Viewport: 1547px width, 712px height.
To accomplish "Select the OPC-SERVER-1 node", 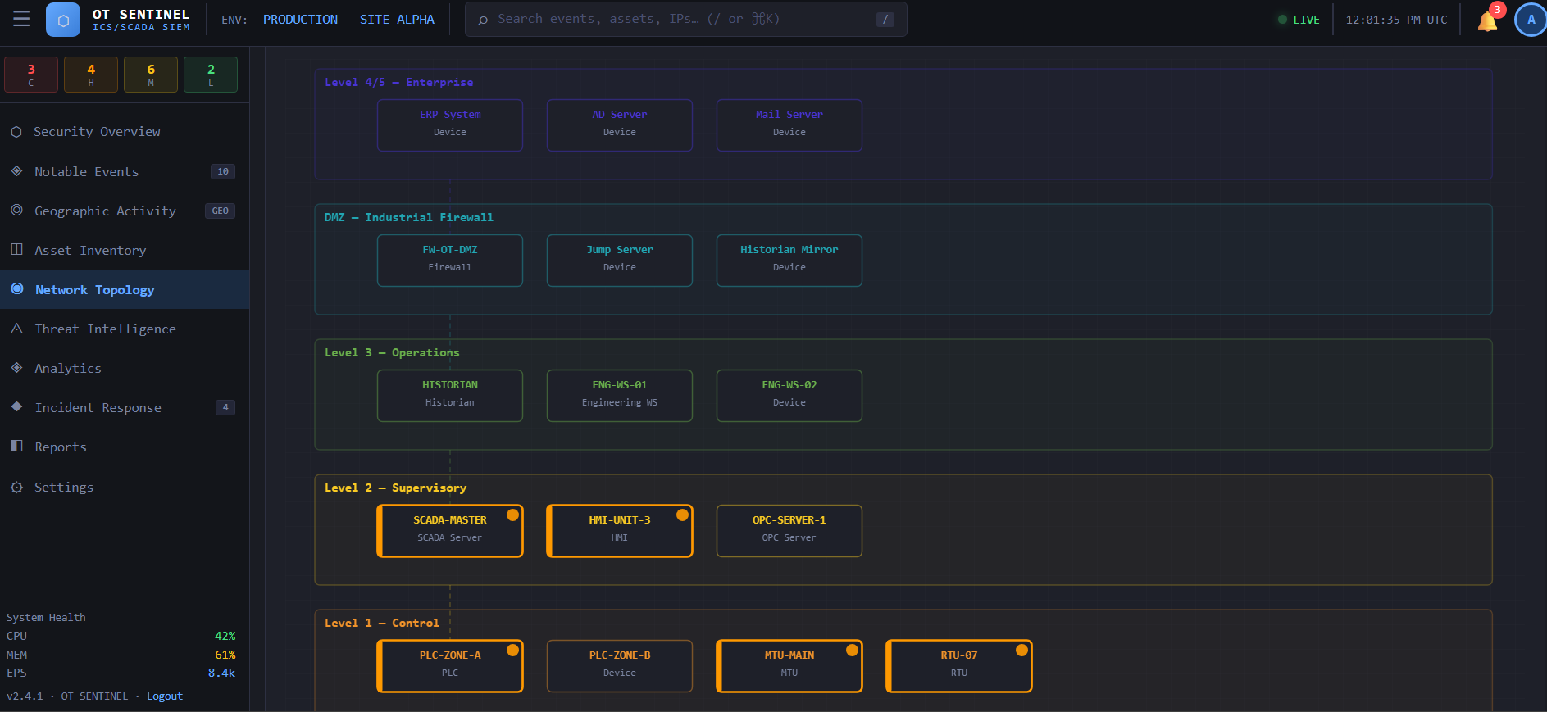I will click(789, 531).
